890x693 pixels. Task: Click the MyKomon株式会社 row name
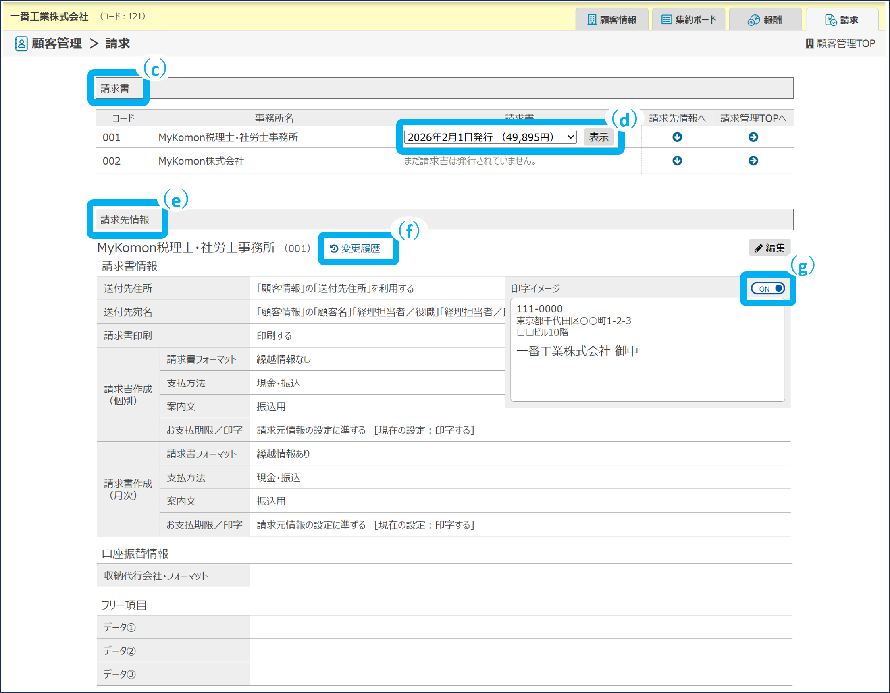201,161
